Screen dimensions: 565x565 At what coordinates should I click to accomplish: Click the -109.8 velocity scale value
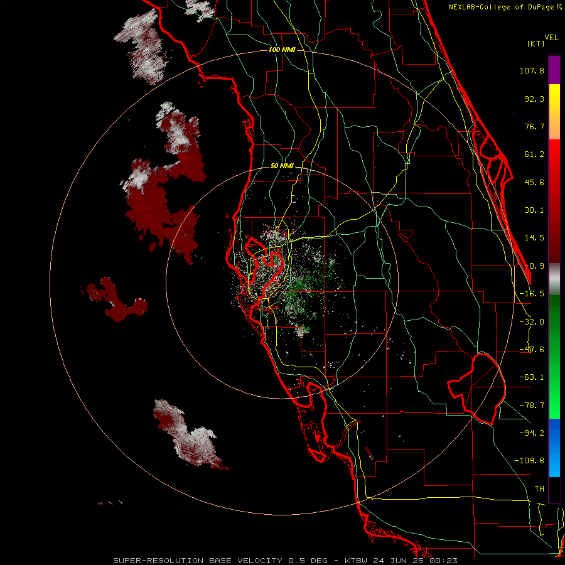tap(529, 461)
